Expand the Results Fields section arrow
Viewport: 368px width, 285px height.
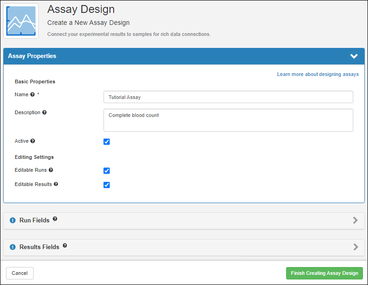coord(355,247)
